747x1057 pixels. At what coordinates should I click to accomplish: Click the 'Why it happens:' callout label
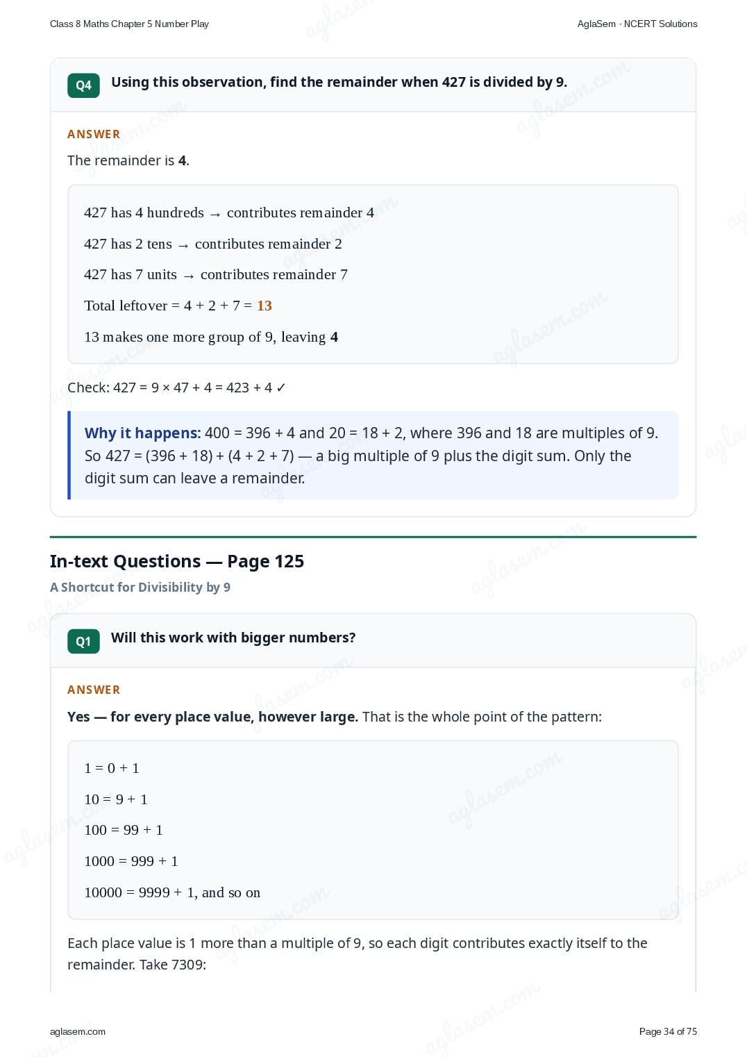142,433
